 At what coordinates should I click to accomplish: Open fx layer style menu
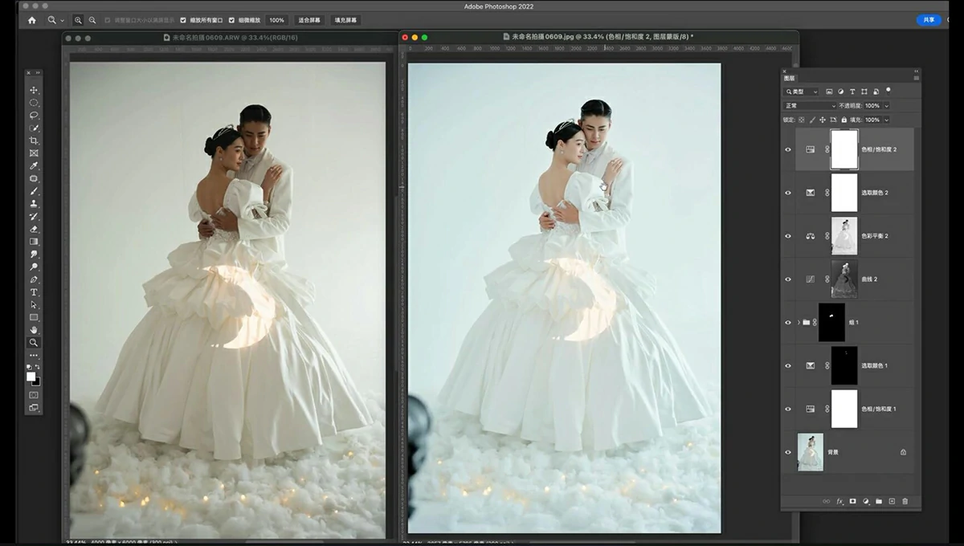(840, 501)
